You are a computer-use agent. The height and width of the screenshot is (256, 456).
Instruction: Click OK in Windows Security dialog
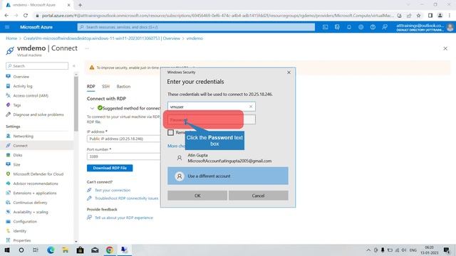point(197,196)
